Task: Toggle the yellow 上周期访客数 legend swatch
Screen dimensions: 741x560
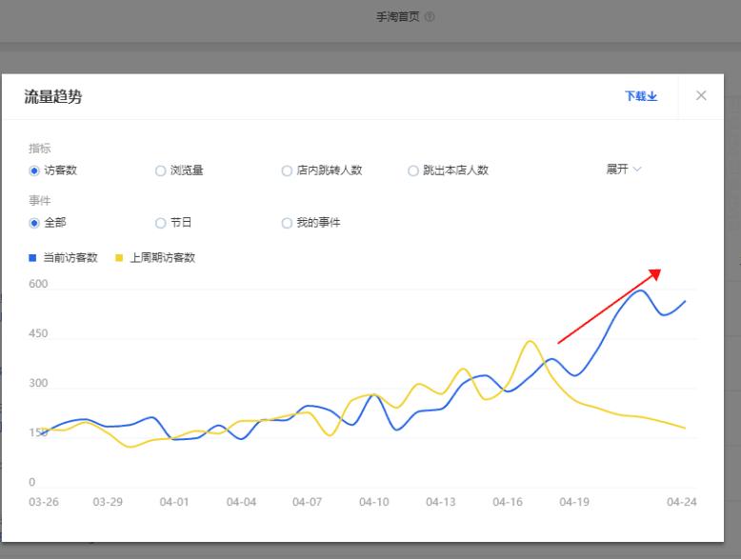Action: tap(119, 257)
